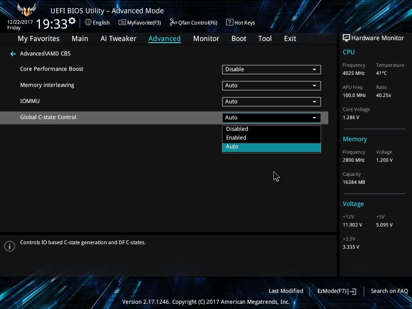Click the Ratio value 40.25x
This screenshot has height=309, width=412.
click(383, 95)
